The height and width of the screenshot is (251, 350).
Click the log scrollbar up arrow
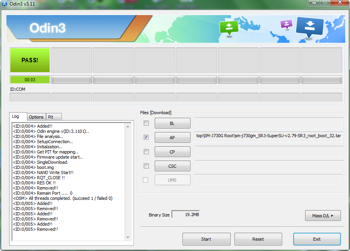(128, 126)
